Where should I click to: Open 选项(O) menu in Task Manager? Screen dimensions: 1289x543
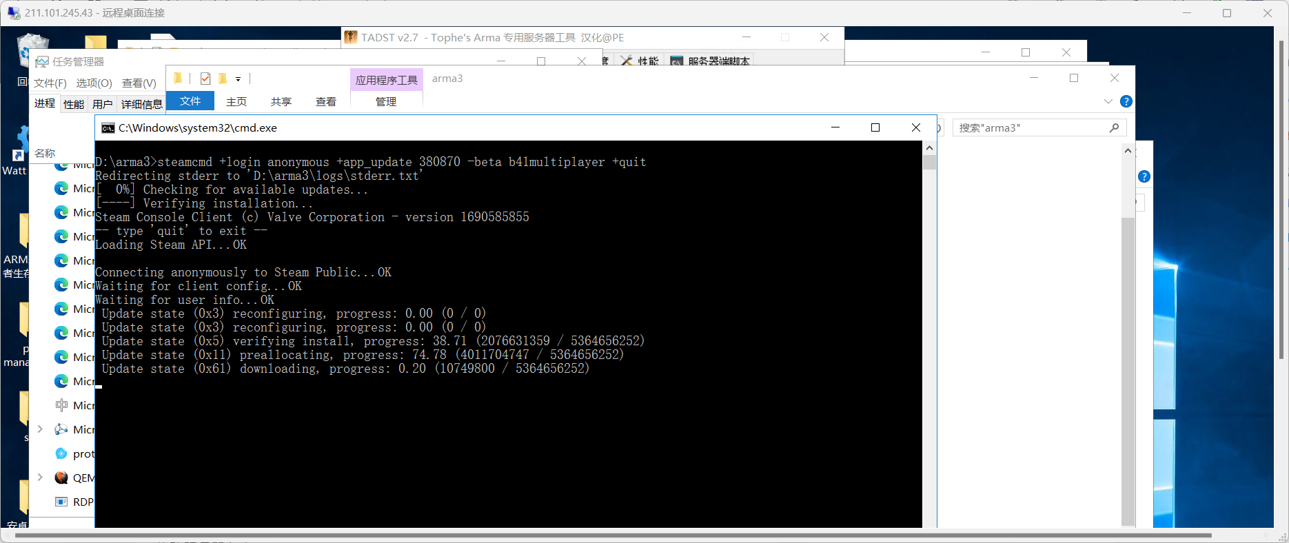[x=94, y=83]
